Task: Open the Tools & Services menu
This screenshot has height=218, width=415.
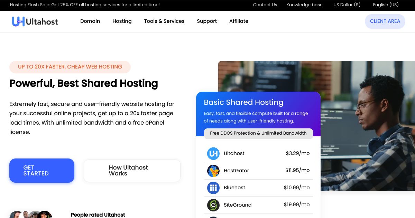Action: point(164,21)
